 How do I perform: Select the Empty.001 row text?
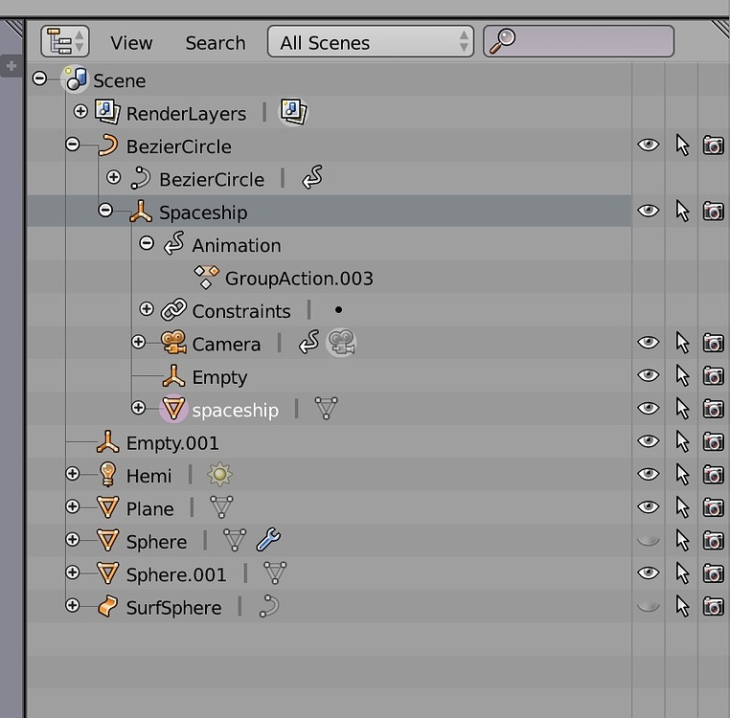click(x=172, y=443)
